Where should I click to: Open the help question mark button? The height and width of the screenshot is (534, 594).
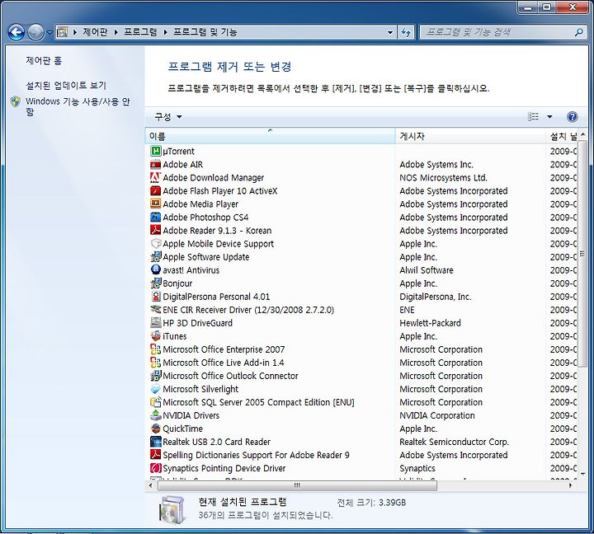point(572,116)
